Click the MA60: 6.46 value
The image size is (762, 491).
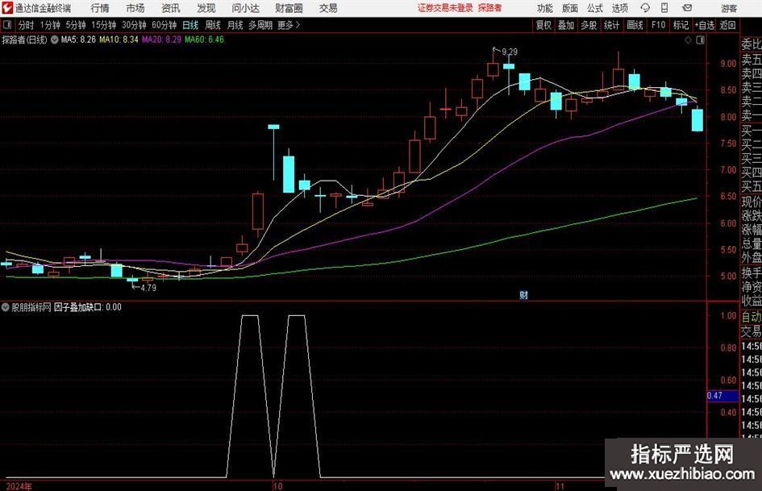204,40
